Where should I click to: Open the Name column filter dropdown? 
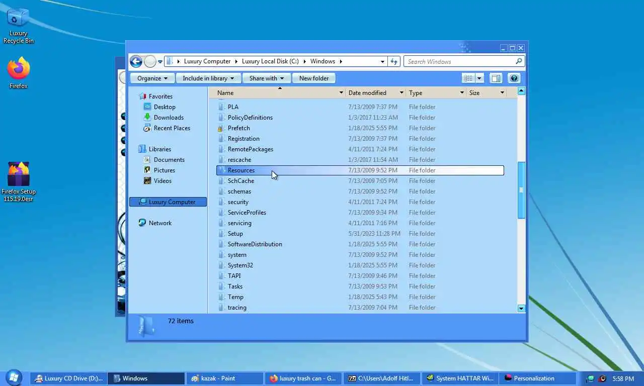tap(341, 93)
